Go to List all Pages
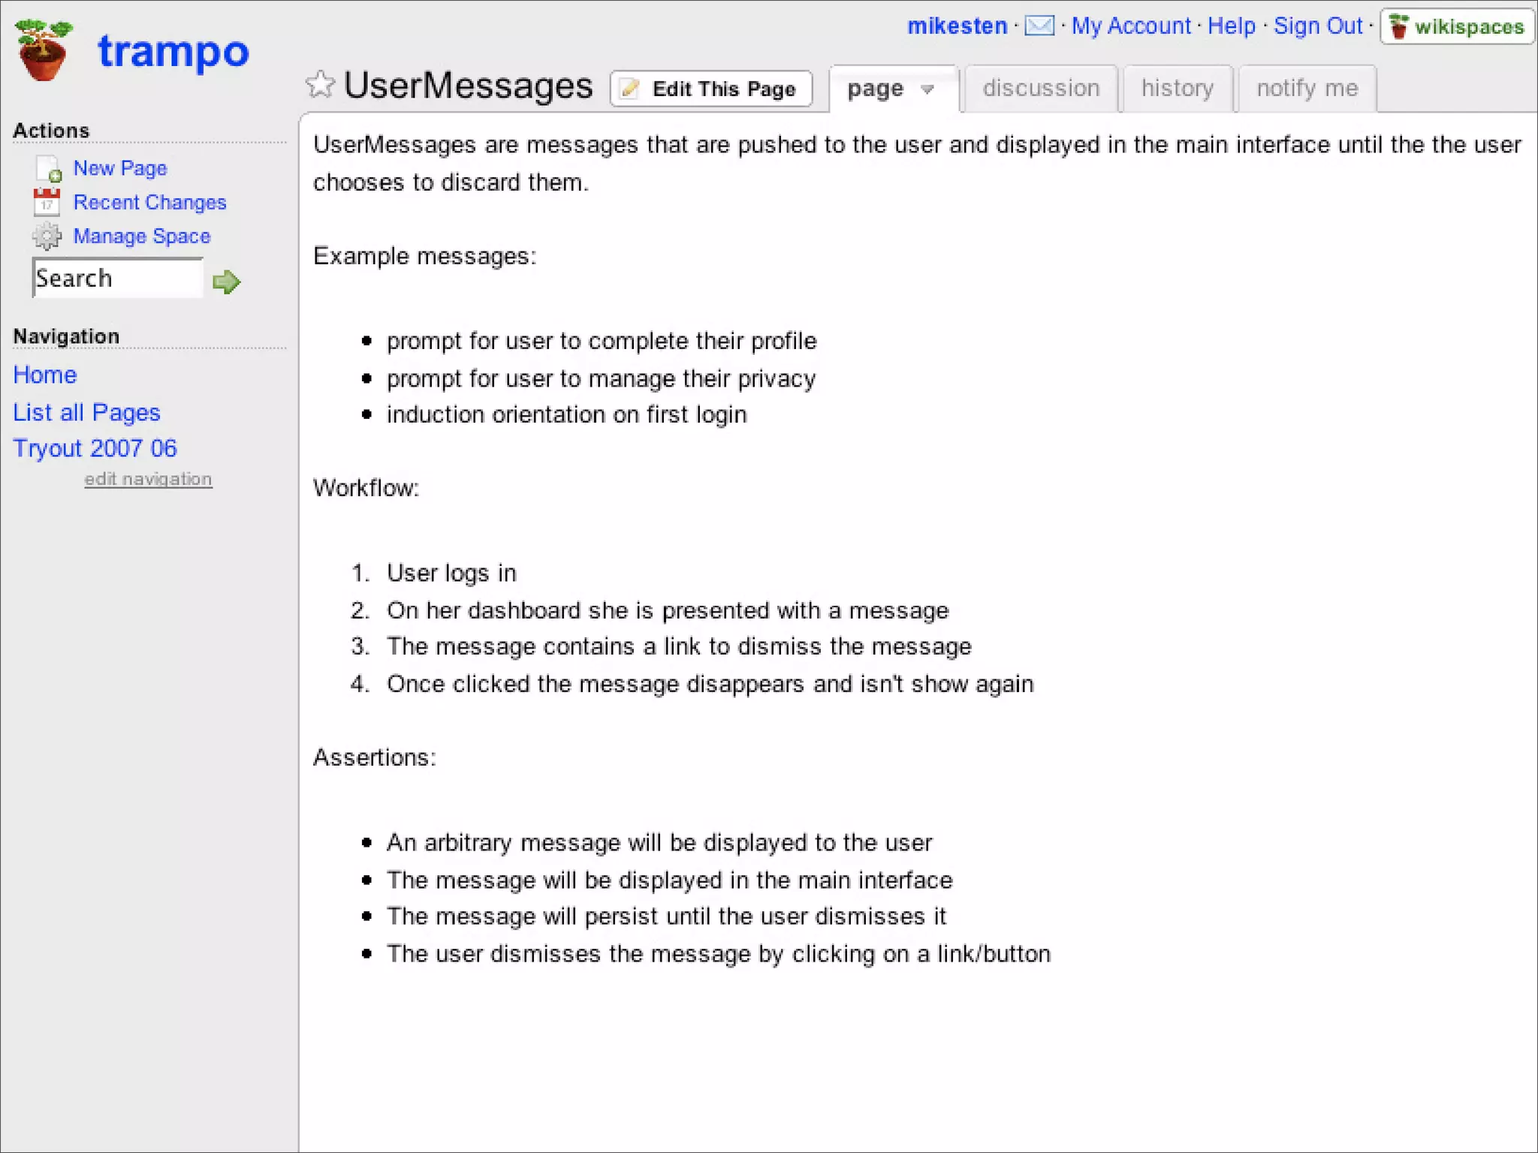 [x=87, y=412]
